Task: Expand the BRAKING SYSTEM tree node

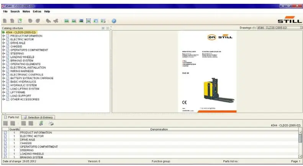Action: pyautogui.click(x=4, y=60)
